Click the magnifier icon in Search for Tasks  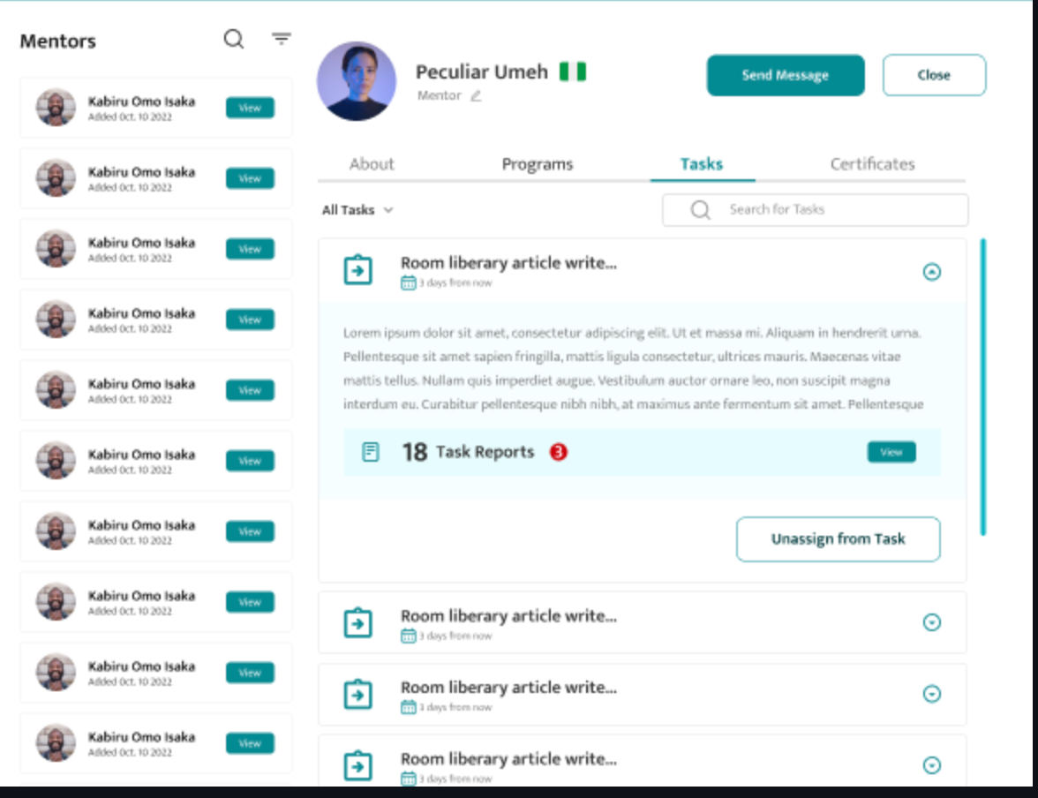tap(700, 209)
